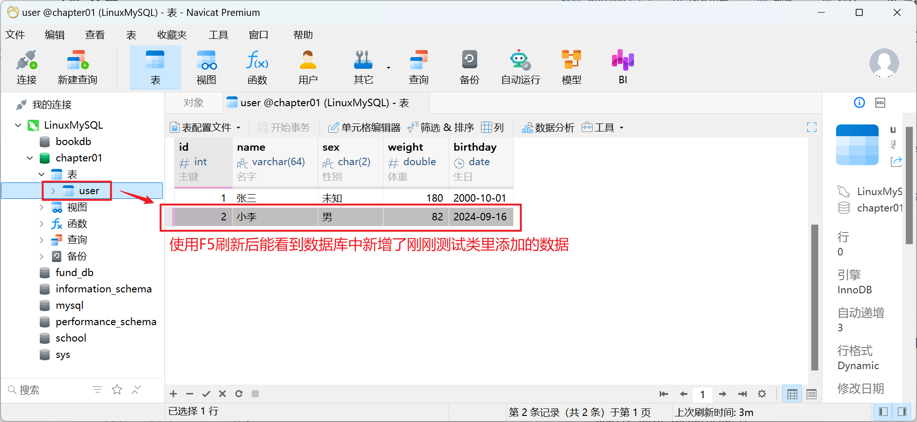Expand the 查询 queries tree node
The image size is (917, 422).
tap(42, 240)
